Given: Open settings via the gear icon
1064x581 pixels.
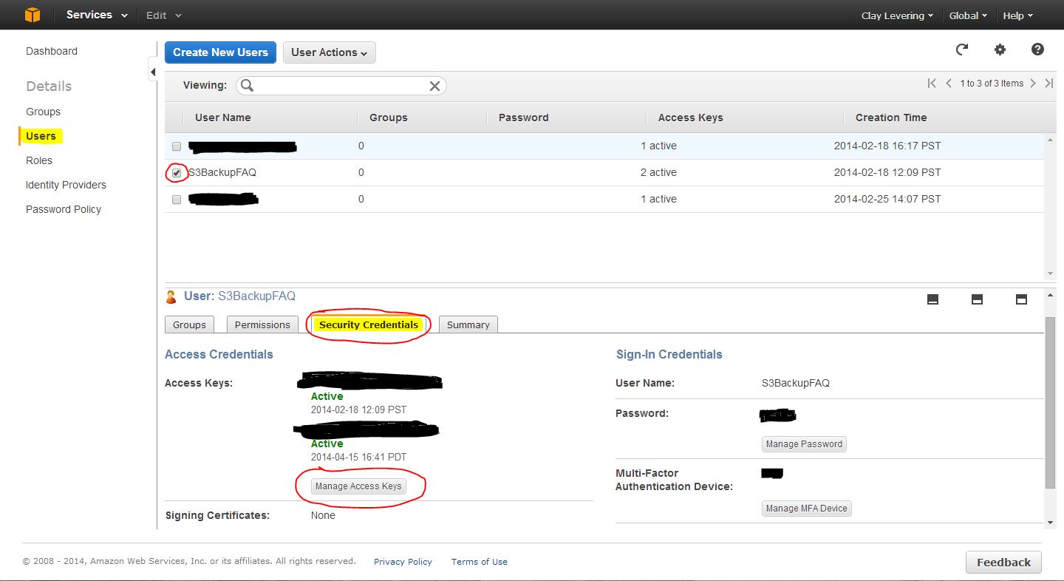Looking at the screenshot, I should point(1000,50).
